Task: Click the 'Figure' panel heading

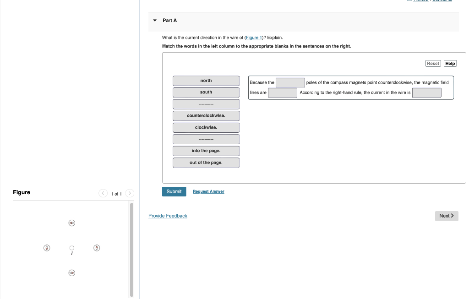Action: coord(22,192)
